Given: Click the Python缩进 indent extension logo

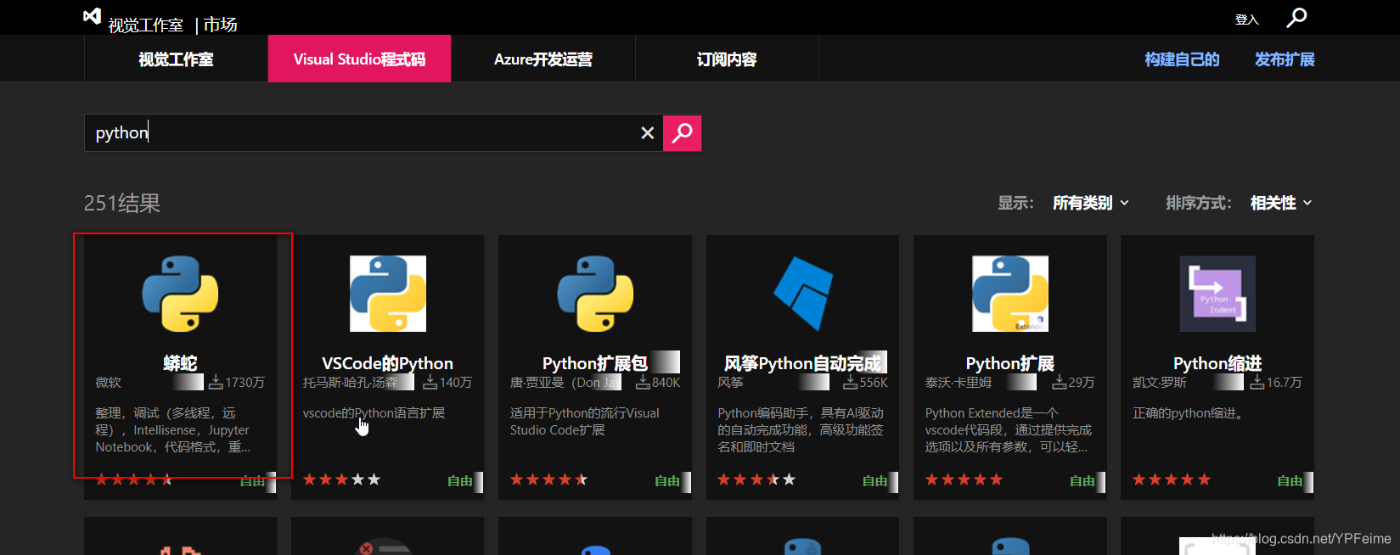Looking at the screenshot, I should point(1217,294).
